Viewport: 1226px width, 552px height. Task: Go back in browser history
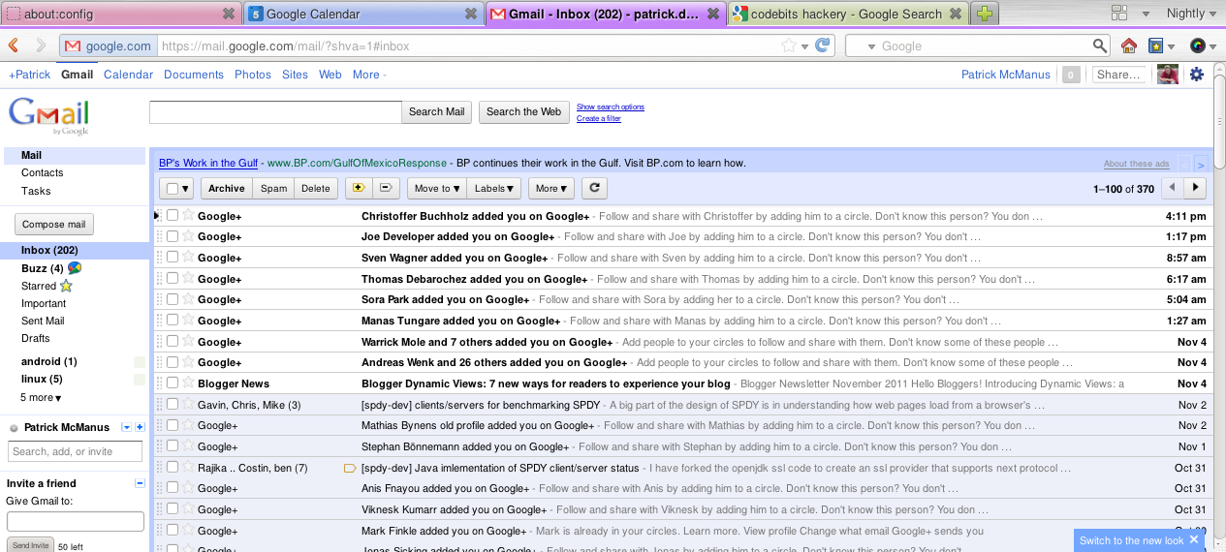[x=15, y=46]
